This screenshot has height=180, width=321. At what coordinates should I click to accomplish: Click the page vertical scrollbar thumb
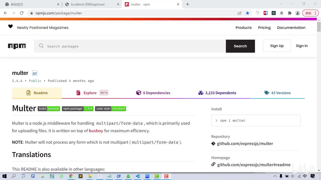[319, 27]
